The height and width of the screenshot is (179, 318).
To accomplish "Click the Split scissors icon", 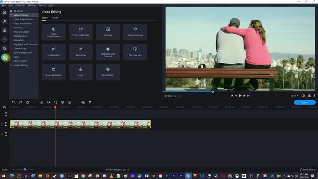I will pyautogui.click(x=41, y=102).
